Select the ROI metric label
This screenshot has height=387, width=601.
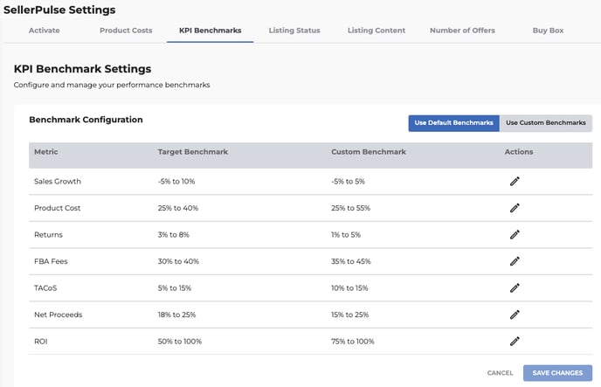(x=41, y=341)
